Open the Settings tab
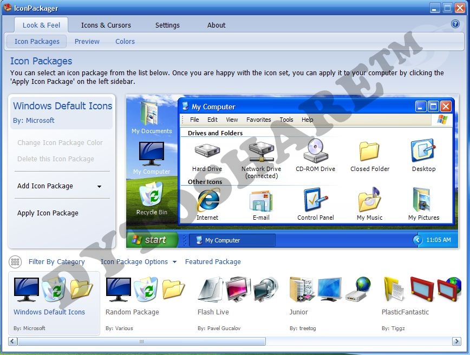The height and width of the screenshot is (355, 470). click(167, 25)
